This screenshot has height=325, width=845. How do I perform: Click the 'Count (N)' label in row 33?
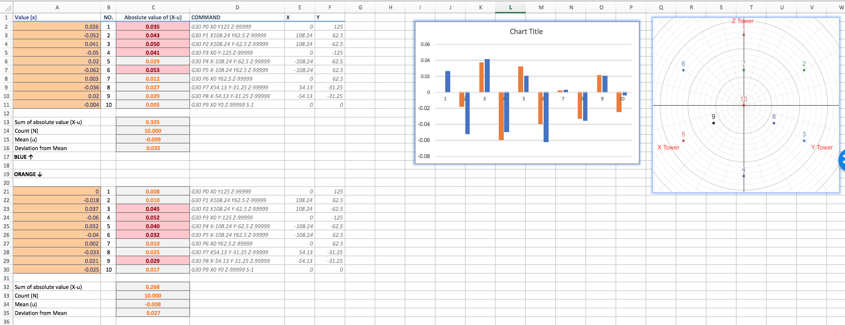pyautogui.click(x=26, y=296)
